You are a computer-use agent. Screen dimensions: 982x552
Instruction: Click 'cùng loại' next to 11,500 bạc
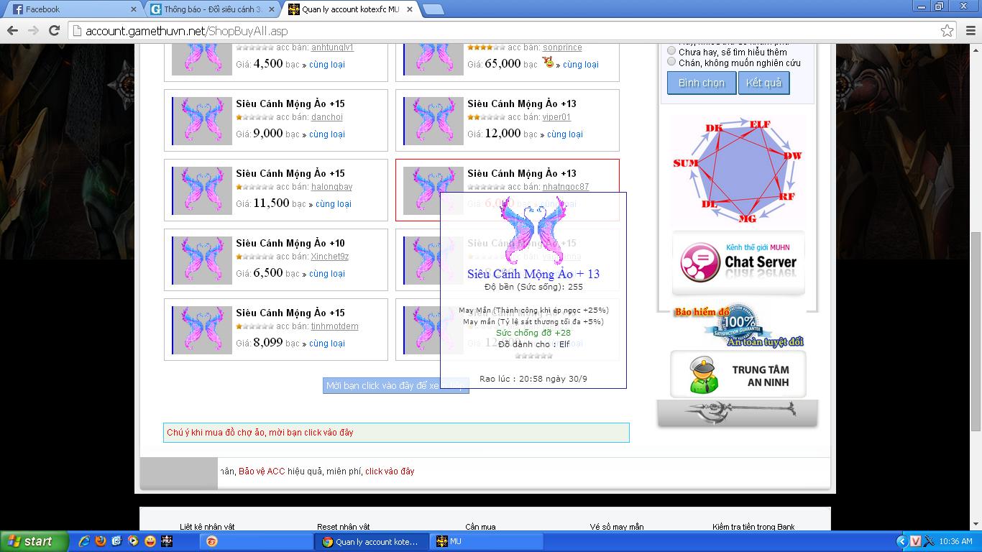334,204
